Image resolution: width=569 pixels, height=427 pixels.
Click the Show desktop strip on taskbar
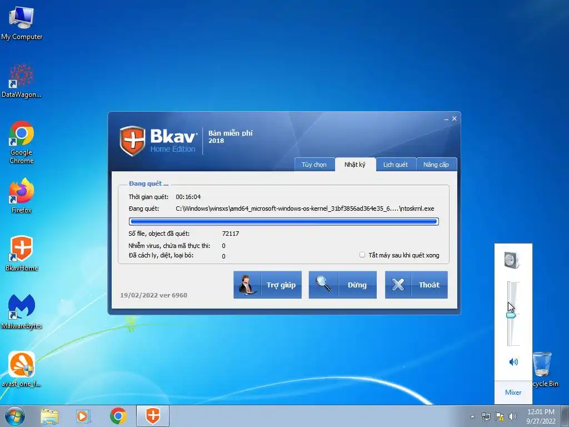coord(566,416)
